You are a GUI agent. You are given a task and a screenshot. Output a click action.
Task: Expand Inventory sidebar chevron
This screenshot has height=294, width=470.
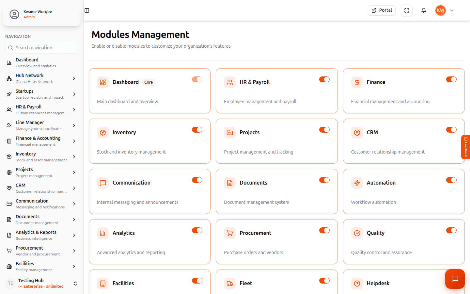pos(74,157)
